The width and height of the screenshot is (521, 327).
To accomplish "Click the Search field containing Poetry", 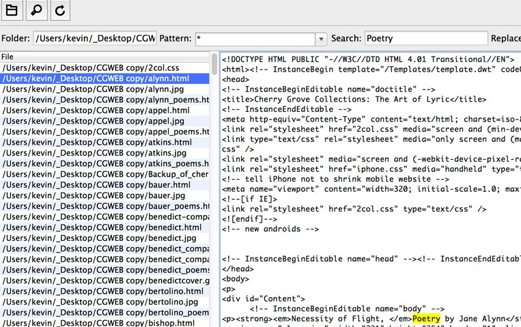I will [426, 38].
